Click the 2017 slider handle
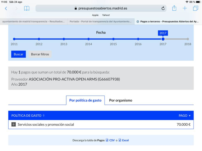The width and height of the screenshot is (202, 151). 163,39
